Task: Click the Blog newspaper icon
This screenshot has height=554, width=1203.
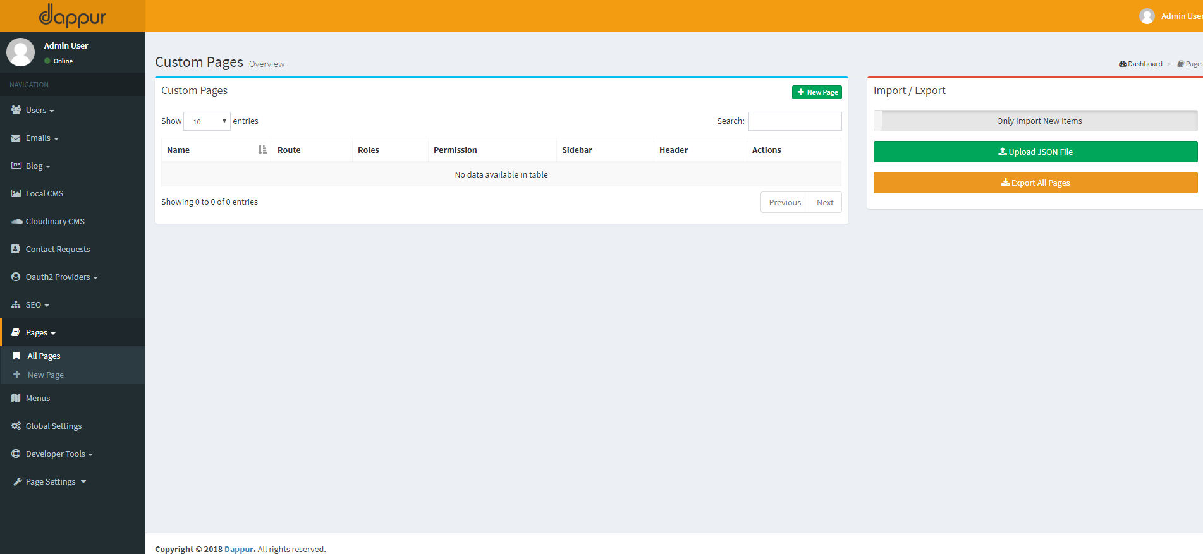Action: click(x=16, y=166)
